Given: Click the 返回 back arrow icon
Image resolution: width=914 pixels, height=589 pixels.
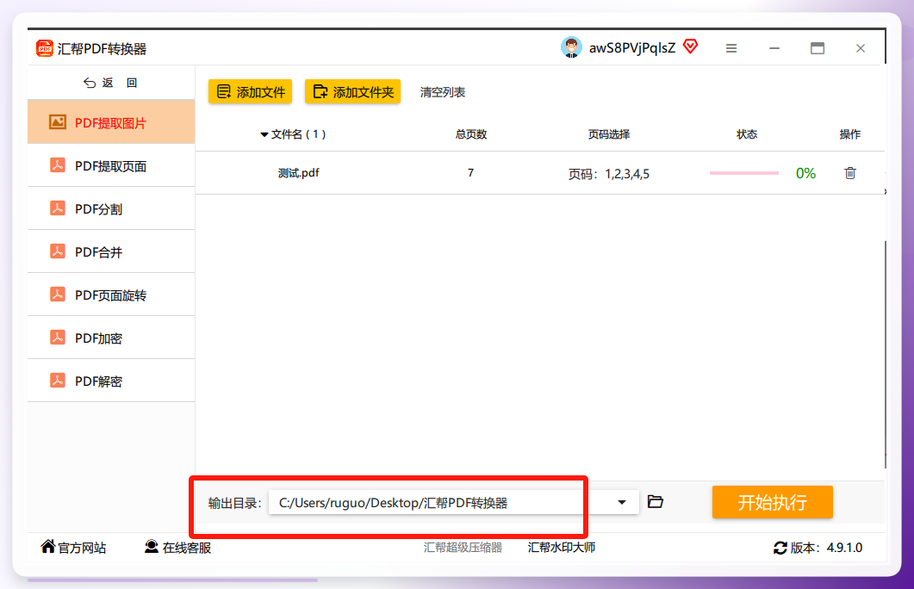Looking at the screenshot, I should pos(90,83).
